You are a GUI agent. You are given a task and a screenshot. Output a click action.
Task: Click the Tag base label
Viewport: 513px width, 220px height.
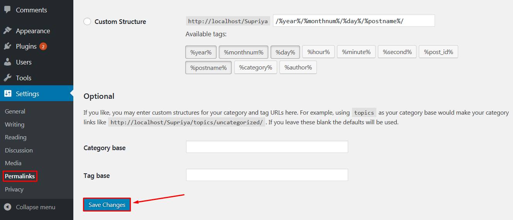point(97,176)
